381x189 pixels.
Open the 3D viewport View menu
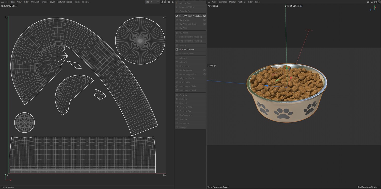pyautogui.click(x=214, y=2)
